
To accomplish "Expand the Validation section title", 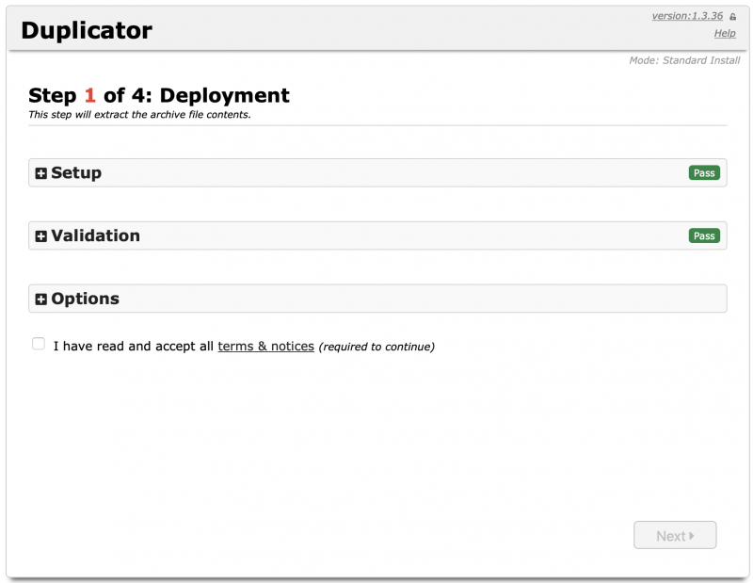I will click(95, 235).
